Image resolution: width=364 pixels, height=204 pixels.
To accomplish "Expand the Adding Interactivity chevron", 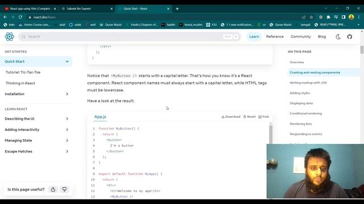I will (67, 130).
